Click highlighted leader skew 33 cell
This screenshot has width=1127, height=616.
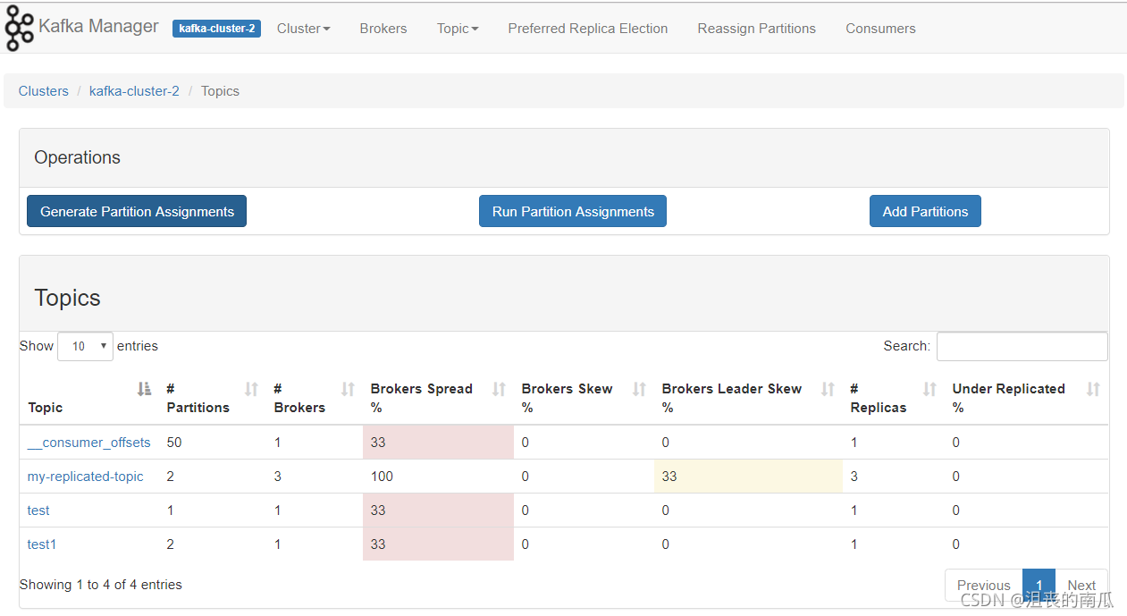[x=748, y=477]
